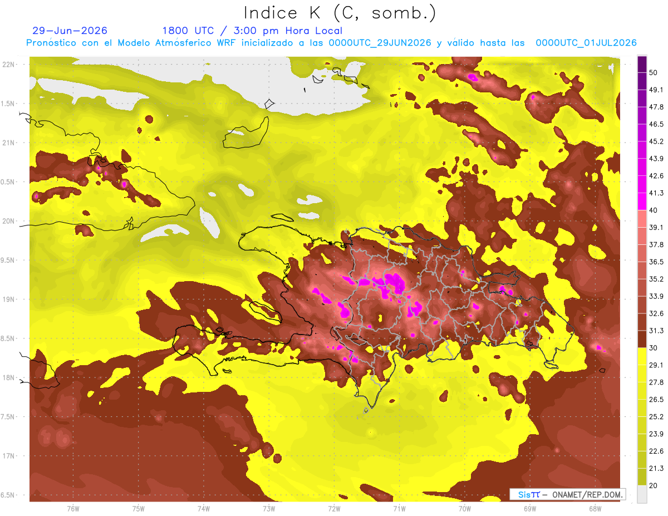The image size is (668, 516).
Task: Click the "42.6" color scale value
Action: pos(656,176)
